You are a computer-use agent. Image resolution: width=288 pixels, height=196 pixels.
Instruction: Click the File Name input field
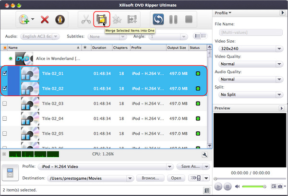[251, 33]
